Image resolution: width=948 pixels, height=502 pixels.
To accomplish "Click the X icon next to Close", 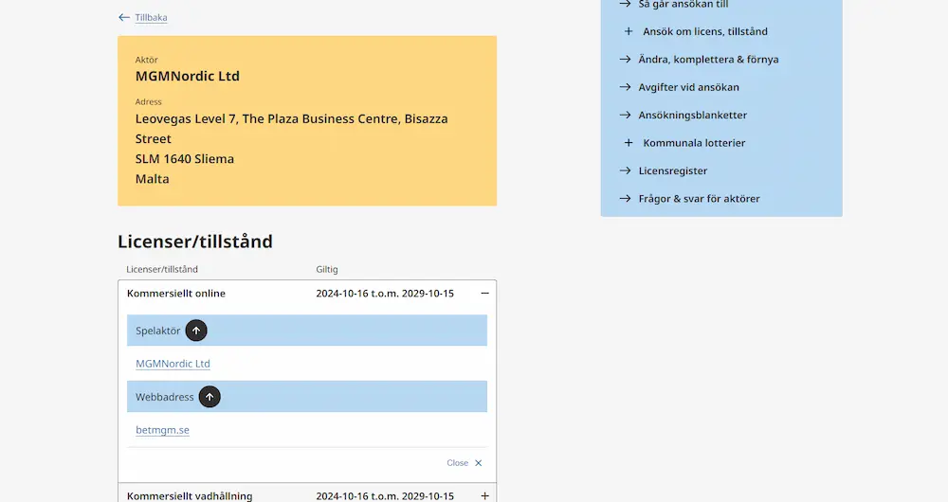I will click(x=478, y=463).
